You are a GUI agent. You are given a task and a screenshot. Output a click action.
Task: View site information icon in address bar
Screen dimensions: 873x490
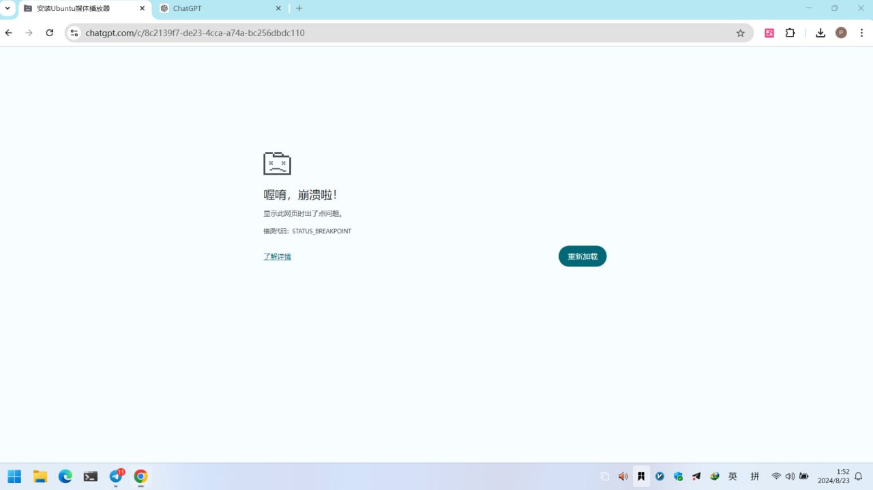[74, 33]
